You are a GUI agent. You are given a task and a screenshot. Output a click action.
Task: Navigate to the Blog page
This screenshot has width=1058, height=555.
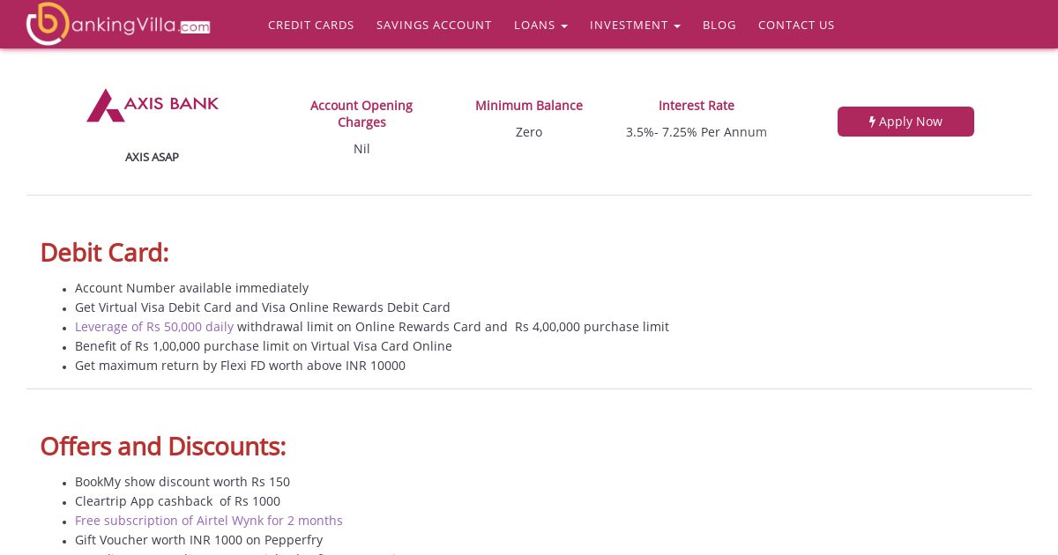tap(719, 25)
